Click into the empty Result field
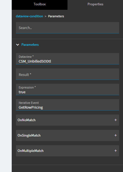123x172 pixels. coord(67,74)
